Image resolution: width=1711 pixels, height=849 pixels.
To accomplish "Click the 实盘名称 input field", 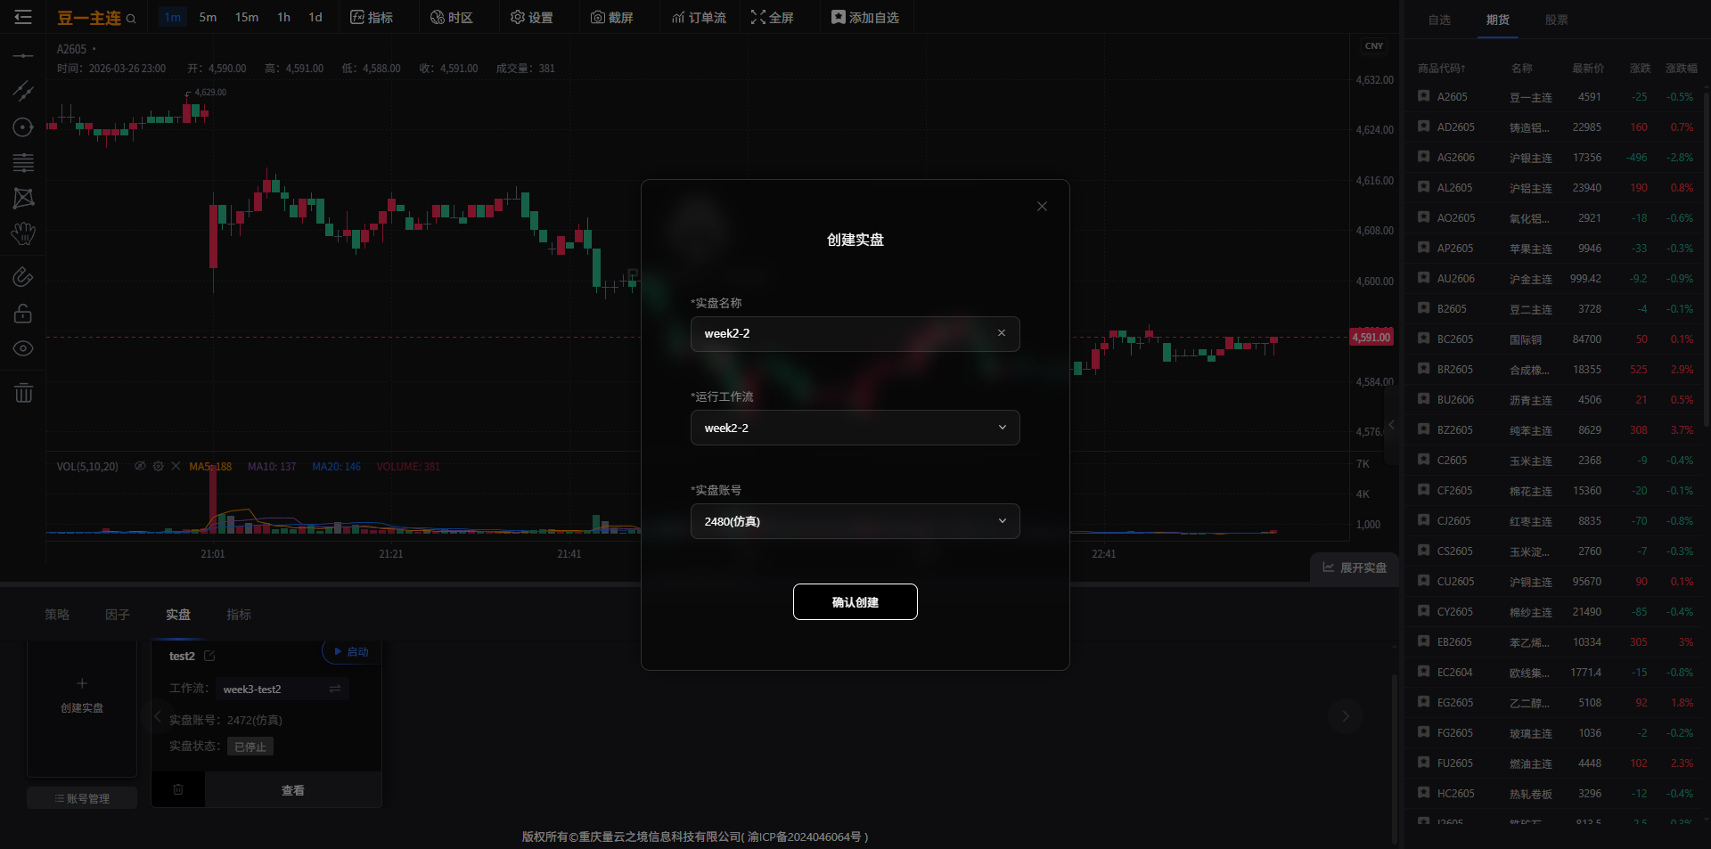I will click(842, 333).
